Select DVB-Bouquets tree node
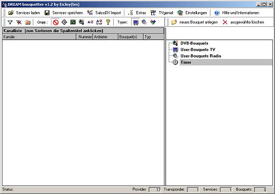The width and height of the screenshot is (275, 194). [x=194, y=43]
